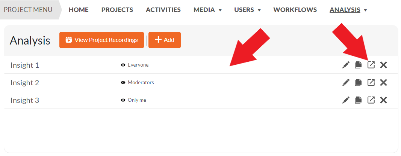Go to the PROJECTS menu item
This screenshot has width=401, height=156.
click(117, 10)
